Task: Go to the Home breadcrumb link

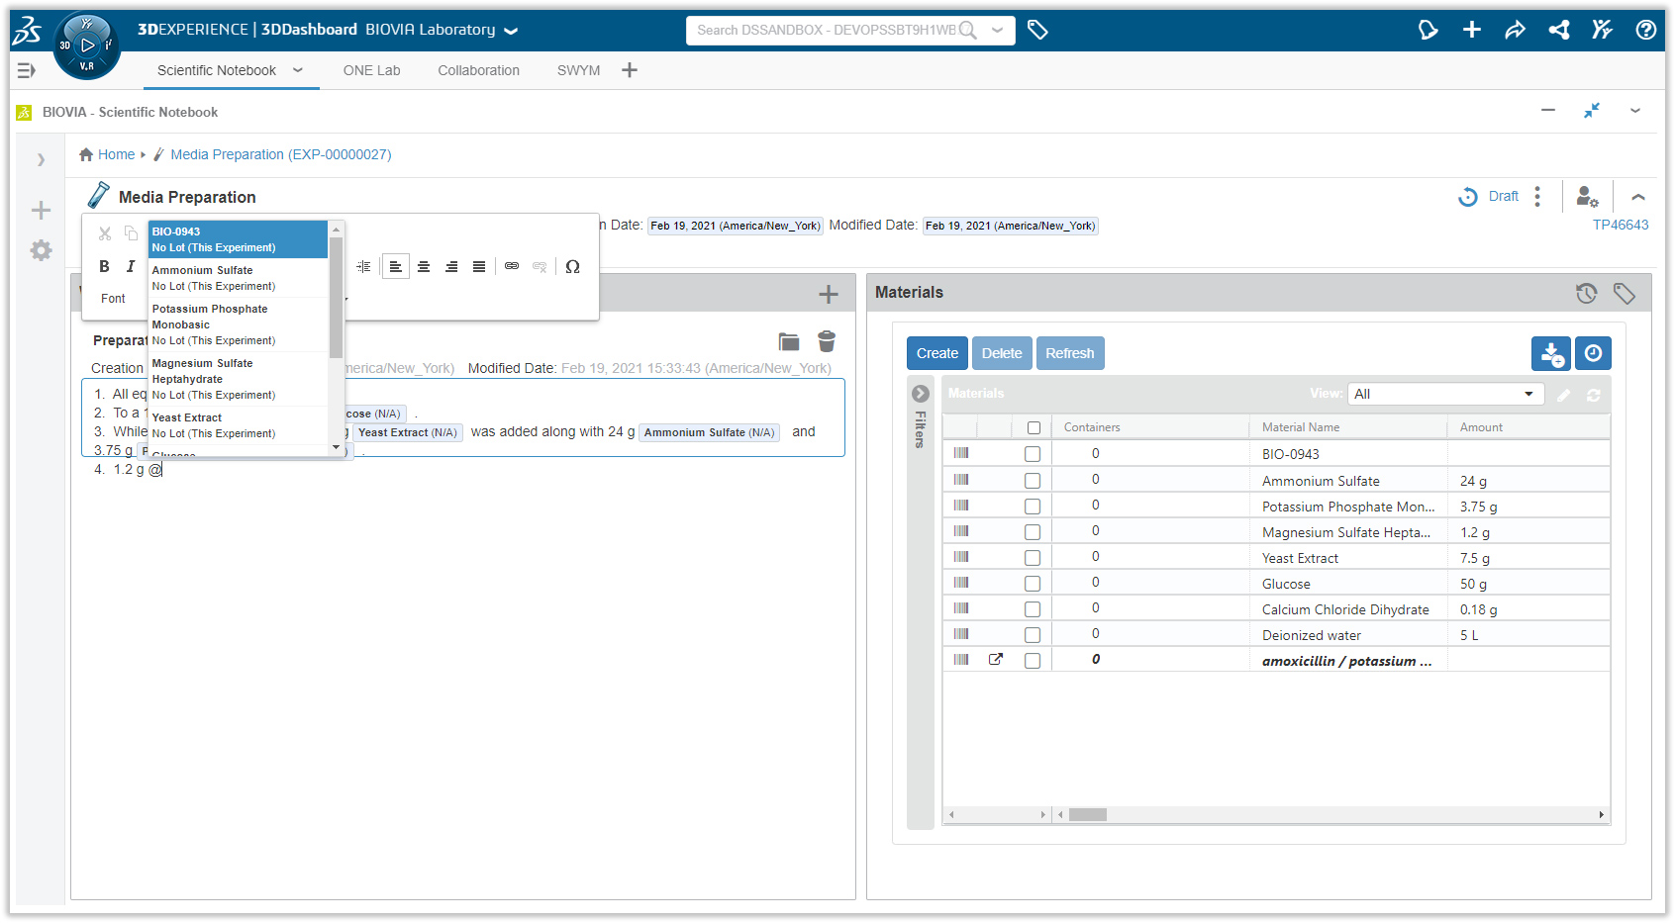Action: pyautogui.click(x=107, y=154)
